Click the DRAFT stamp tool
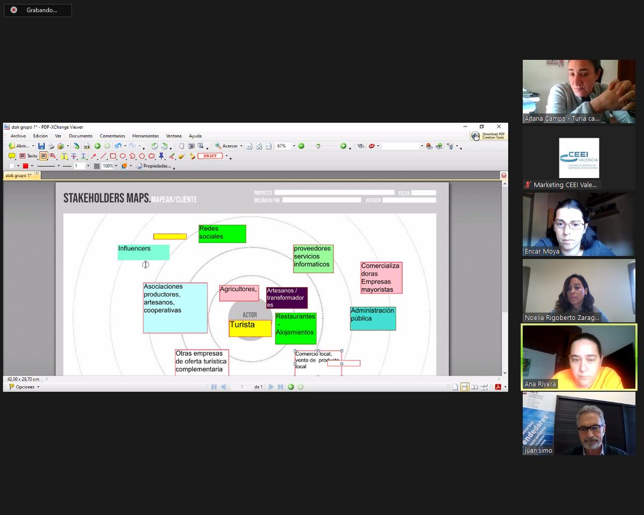 210,156
